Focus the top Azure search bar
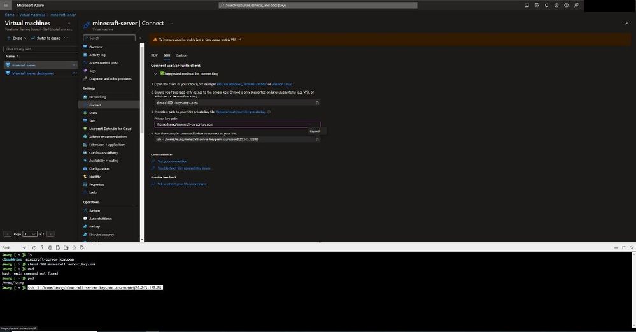 (x=318, y=5)
